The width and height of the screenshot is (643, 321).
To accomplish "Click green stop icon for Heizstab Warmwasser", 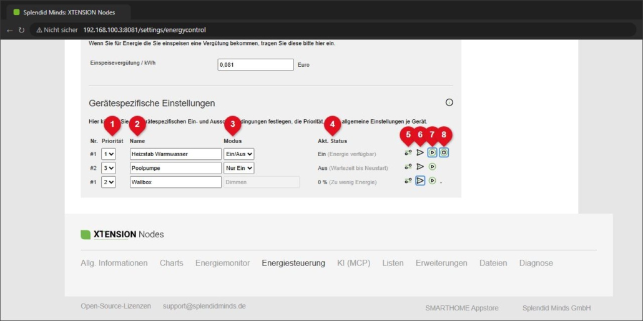I will click(444, 153).
